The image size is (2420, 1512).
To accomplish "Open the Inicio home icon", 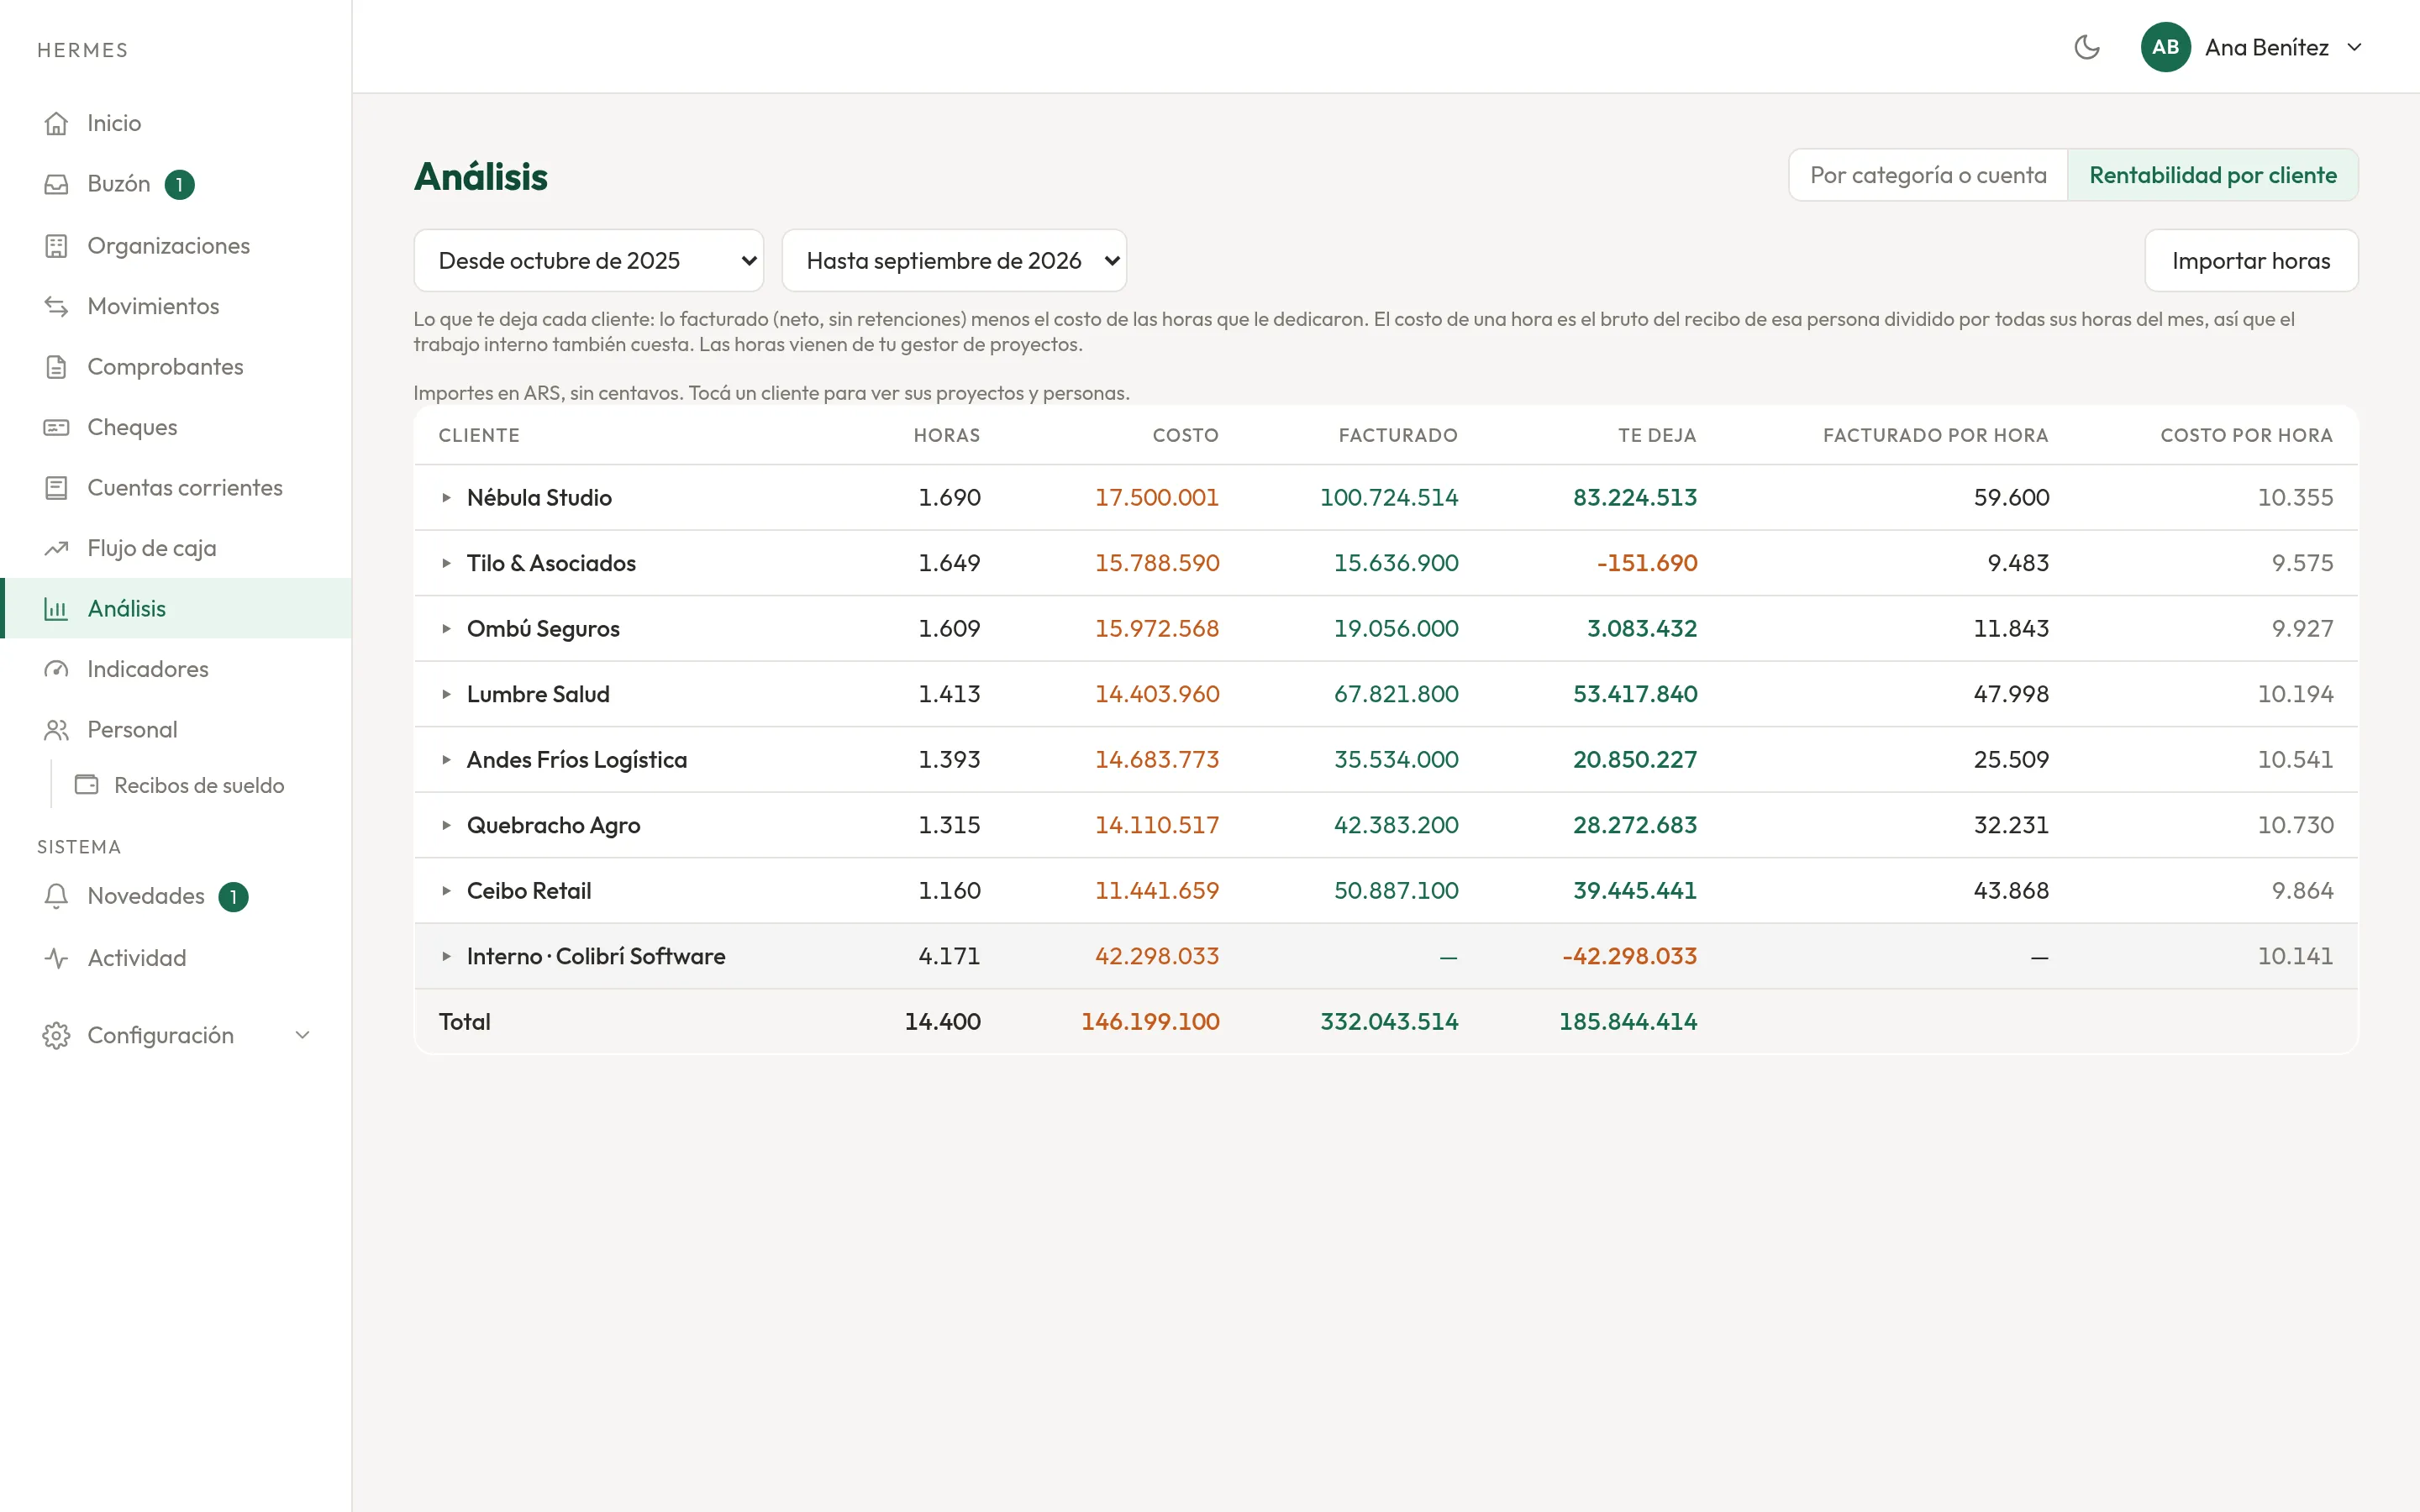I will tap(56, 123).
